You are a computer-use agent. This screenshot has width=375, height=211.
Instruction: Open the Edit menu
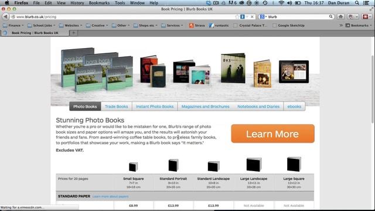[48, 3]
